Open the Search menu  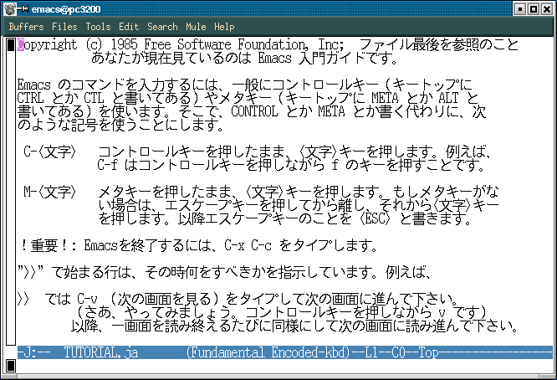tap(162, 27)
